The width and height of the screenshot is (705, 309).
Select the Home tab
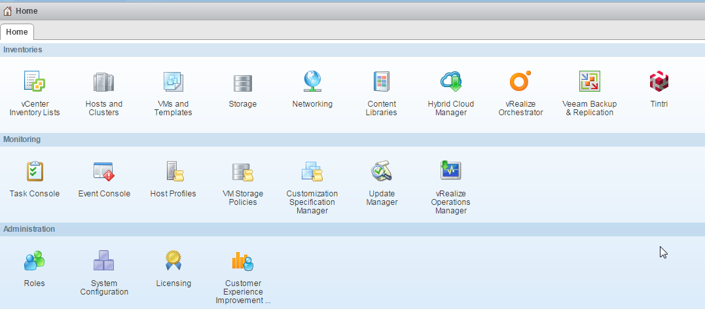17,31
